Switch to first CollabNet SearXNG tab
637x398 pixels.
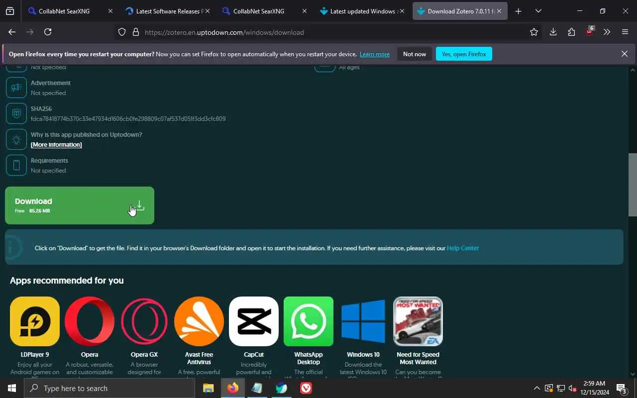click(x=70, y=11)
